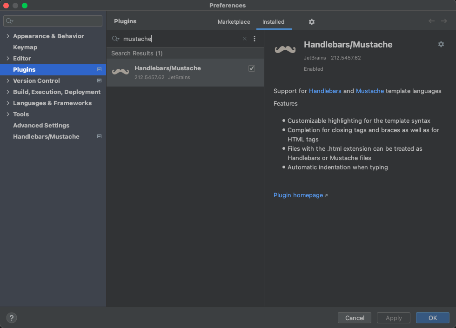The width and height of the screenshot is (456, 328).
Task: Open the Mustache link in description
Action: coord(369,91)
